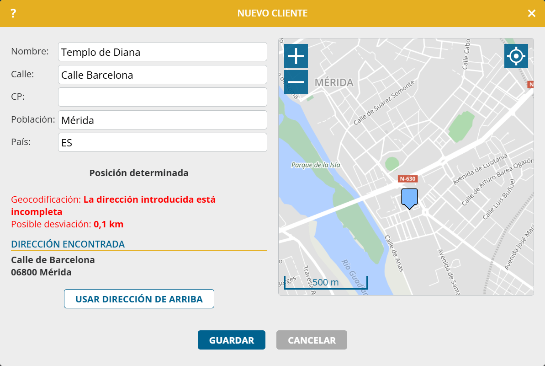Click Avenida de Lusitania street label
This screenshot has width=545, height=366.
click(x=480, y=170)
